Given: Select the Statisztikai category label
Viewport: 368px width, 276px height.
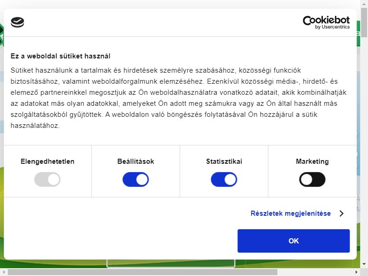Looking at the screenshot, I should (224, 161).
